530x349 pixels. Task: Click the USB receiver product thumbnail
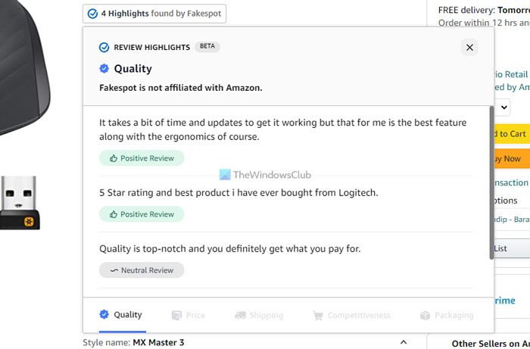click(x=19, y=202)
